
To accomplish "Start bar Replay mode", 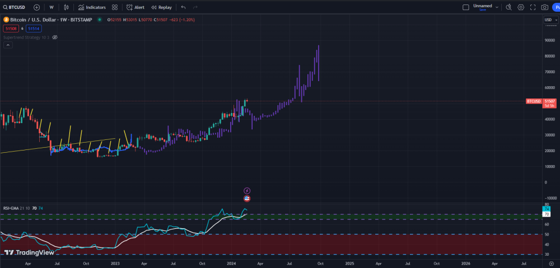I will [161, 7].
